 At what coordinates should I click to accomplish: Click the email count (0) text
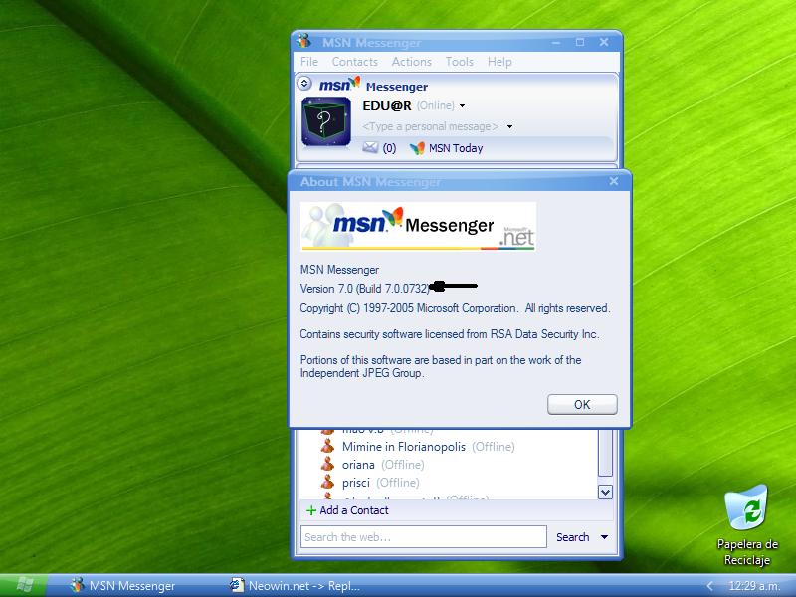(x=389, y=148)
